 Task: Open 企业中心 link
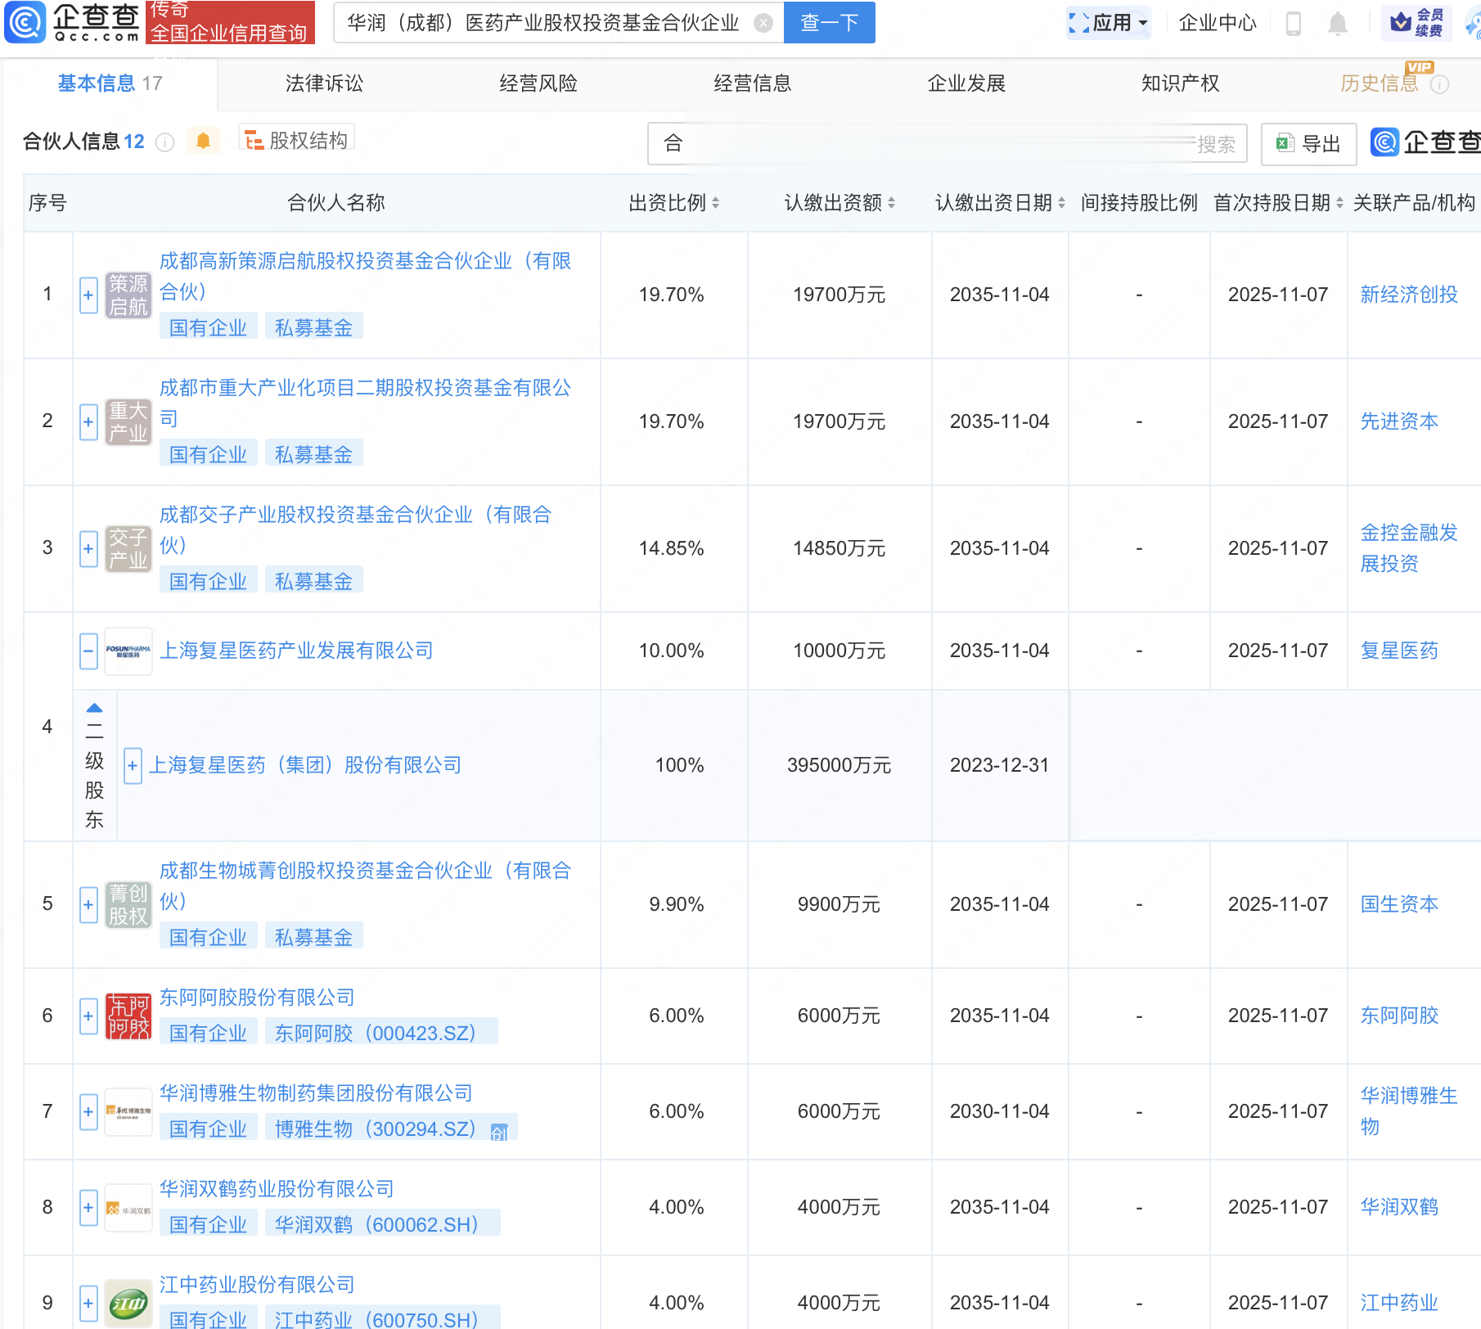pos(1217,22)
